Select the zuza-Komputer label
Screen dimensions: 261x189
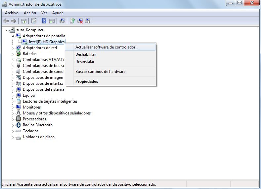[30, 30]
